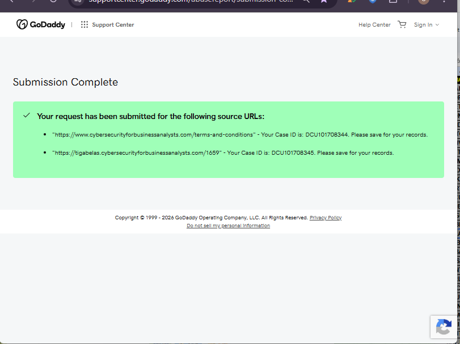Click the tigabelas subdomain URL text

[x=137, y=153]
